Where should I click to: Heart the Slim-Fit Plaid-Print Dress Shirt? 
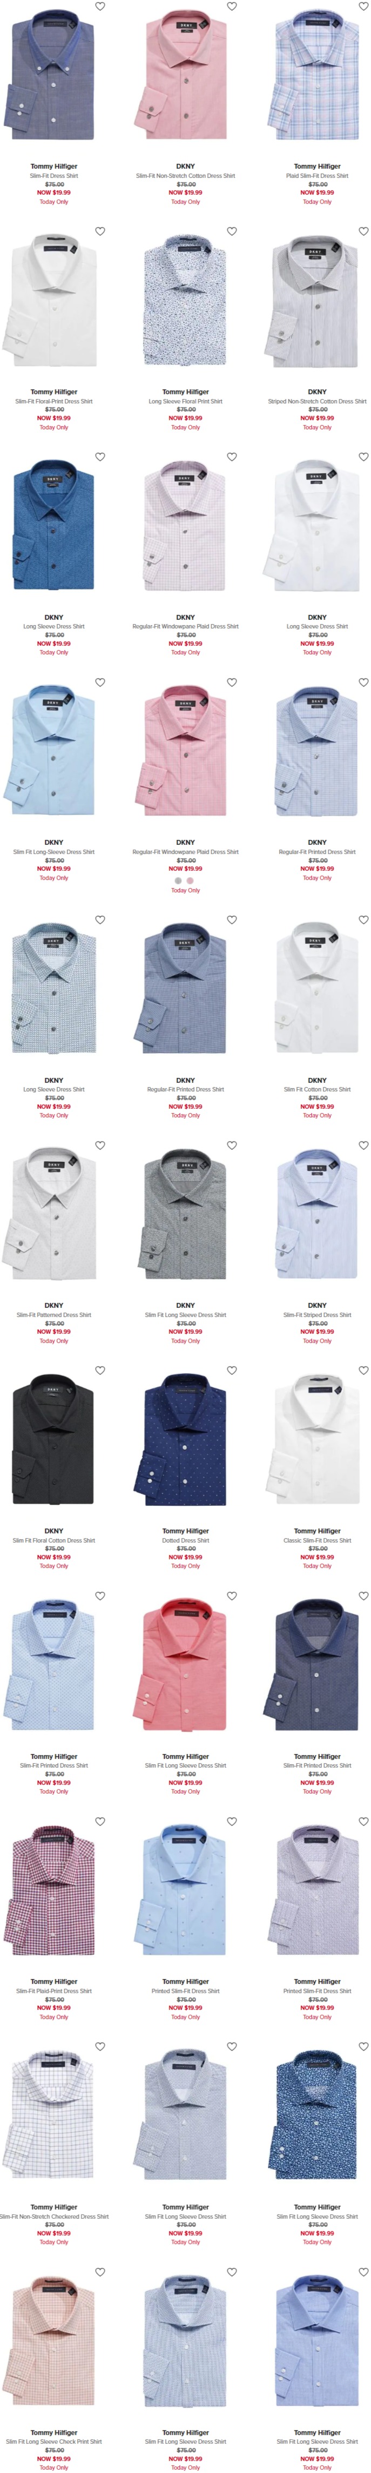100,1821
